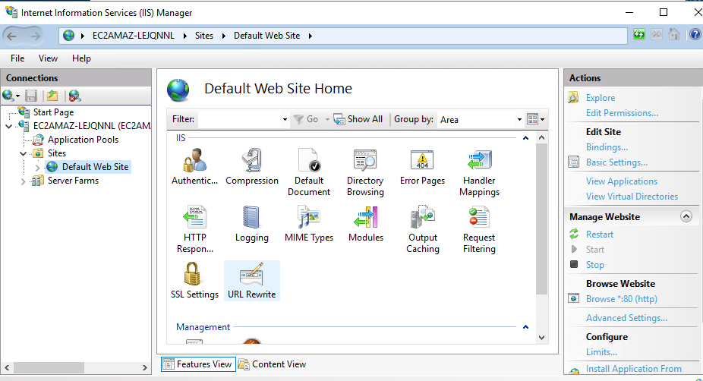Image resolution: width=703 pixels, height=381 pixels.
Task: Stop the website
Action: [x=595, y=265]
